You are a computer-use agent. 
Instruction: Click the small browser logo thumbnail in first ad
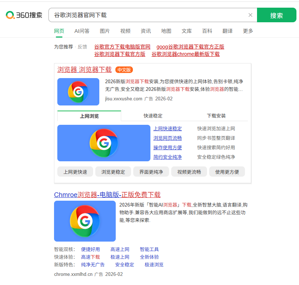pos(78,92)
